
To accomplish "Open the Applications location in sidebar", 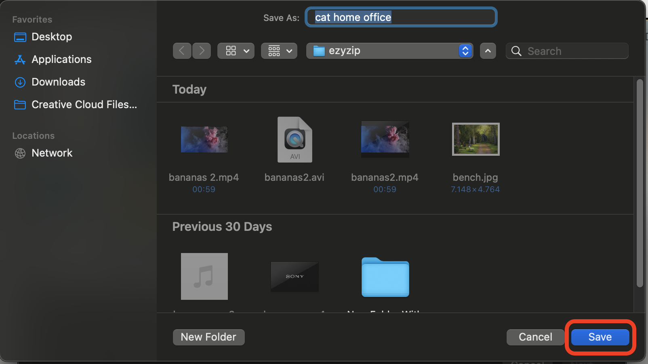I will point(61,59).
